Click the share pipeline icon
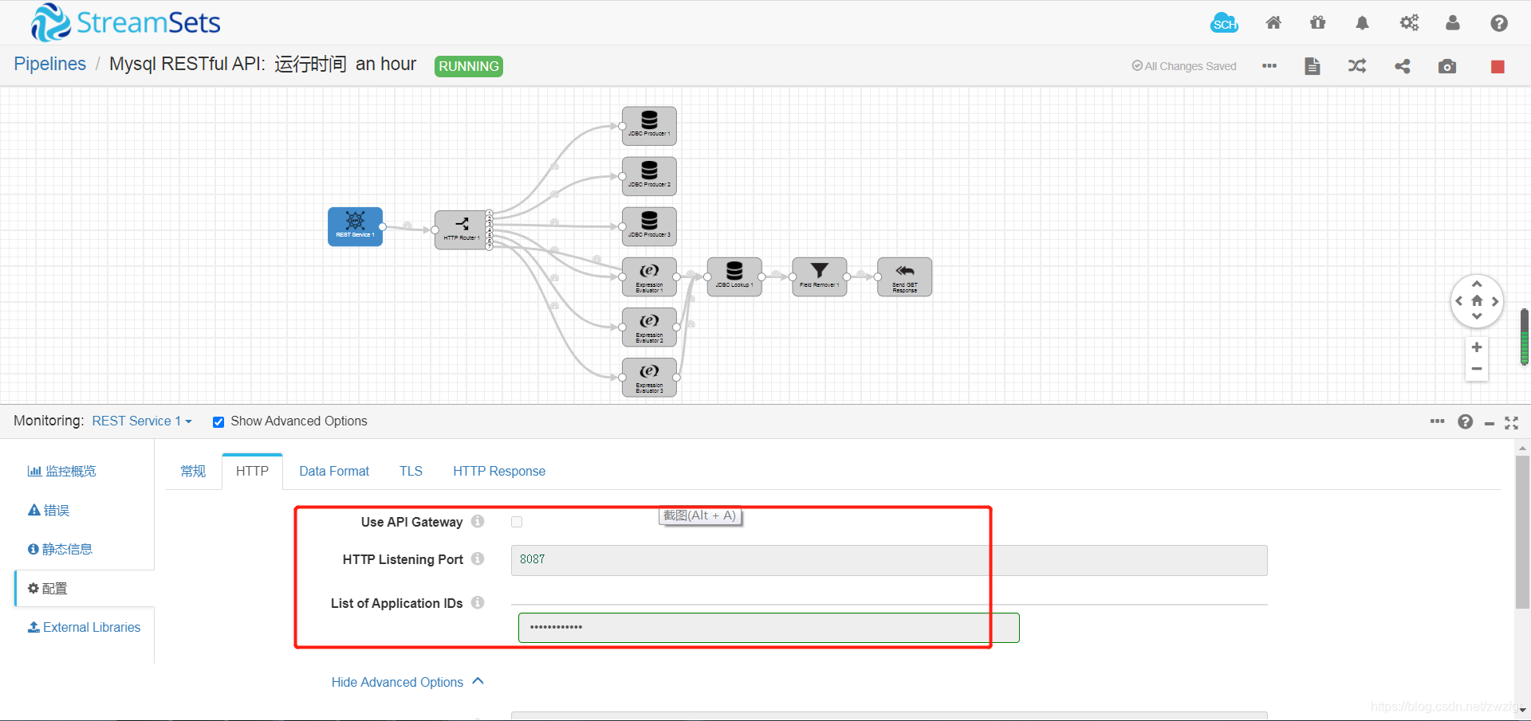This screenshot has height=721, width=1531. point(1403,66)
